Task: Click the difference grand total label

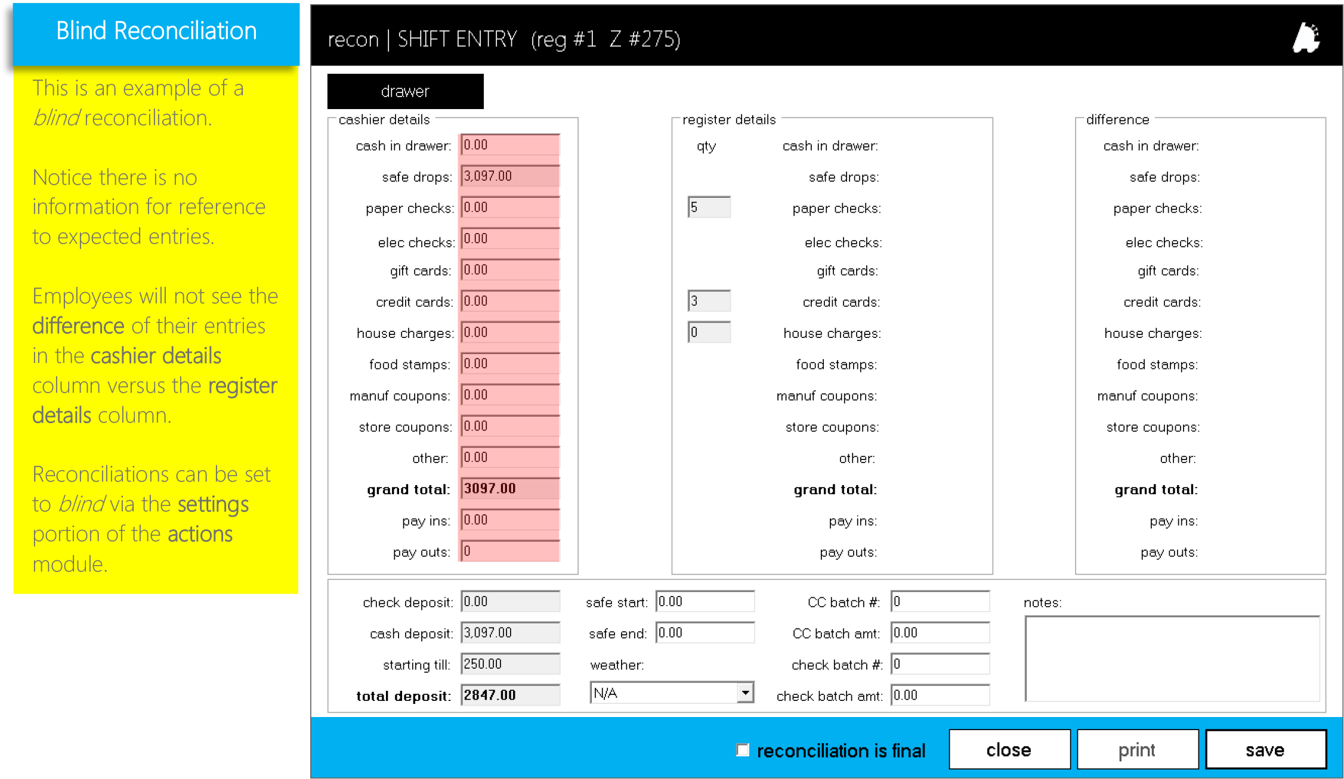Action: coord(1156,489)
